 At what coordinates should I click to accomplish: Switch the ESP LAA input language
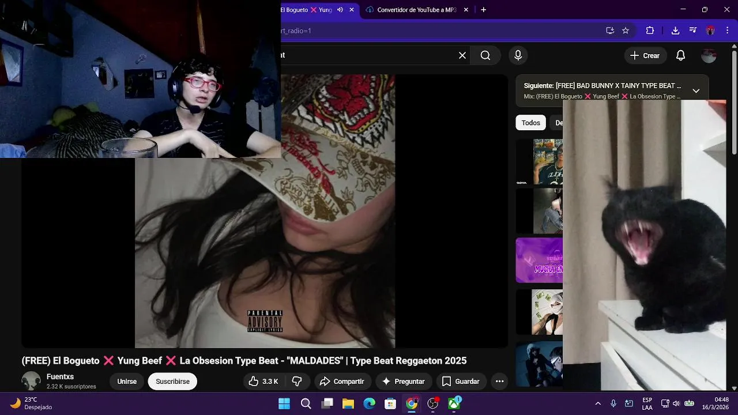tap(647, 403)
